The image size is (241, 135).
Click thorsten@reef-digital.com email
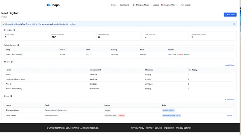coord(55,110)
